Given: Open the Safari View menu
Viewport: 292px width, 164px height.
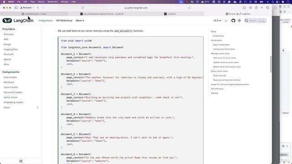Looking at the screenshot, I should [32, 2].
